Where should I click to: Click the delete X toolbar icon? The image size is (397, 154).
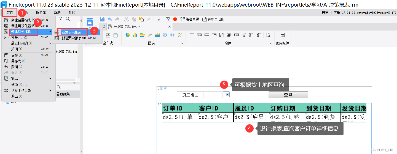149,19
